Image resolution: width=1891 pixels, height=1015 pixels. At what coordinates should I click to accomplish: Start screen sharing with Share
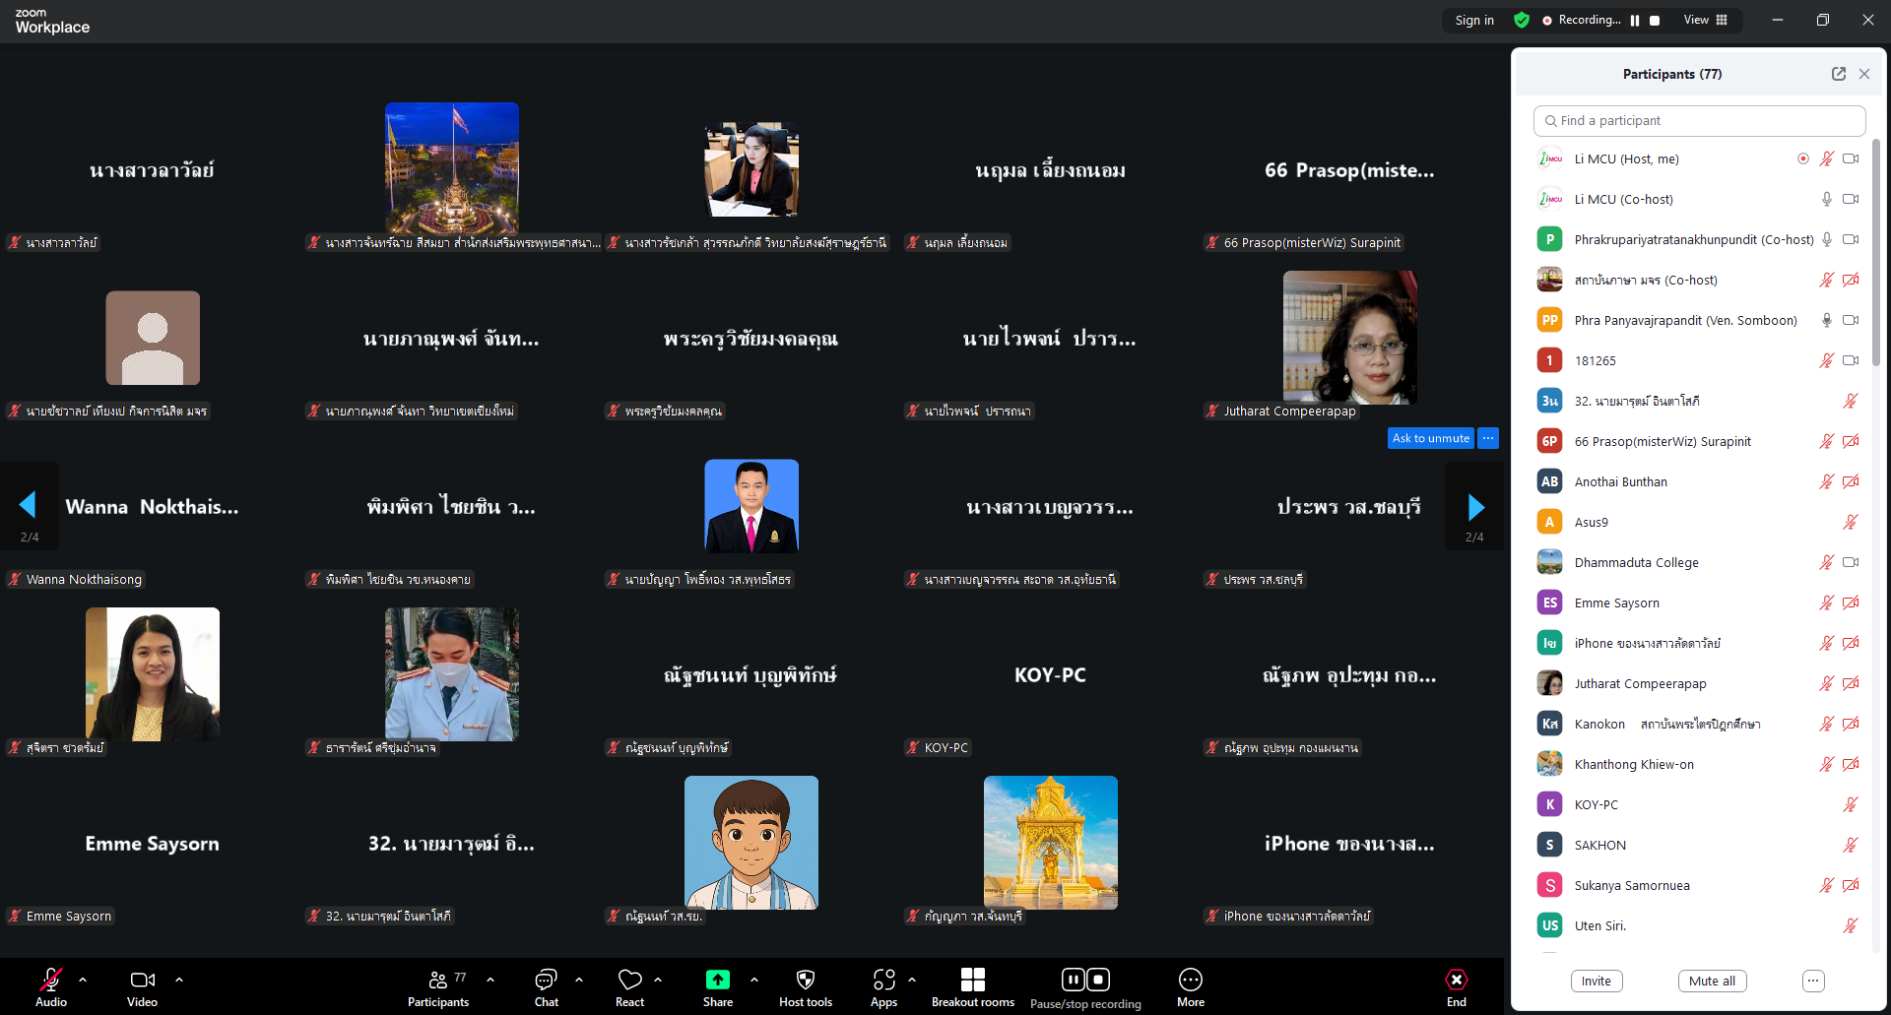[717, 987]
